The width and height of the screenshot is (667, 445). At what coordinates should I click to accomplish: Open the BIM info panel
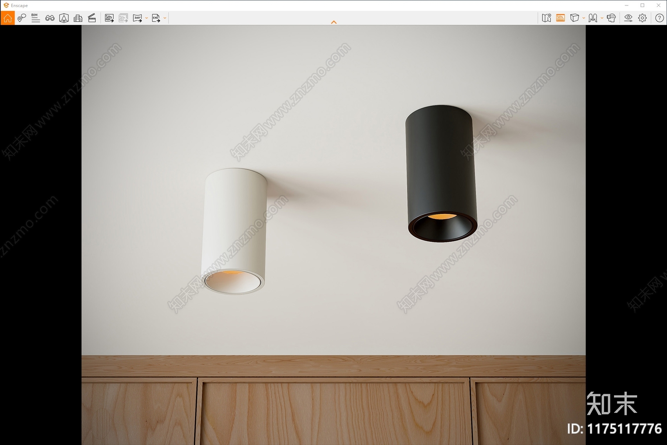(x=35, y=18)
